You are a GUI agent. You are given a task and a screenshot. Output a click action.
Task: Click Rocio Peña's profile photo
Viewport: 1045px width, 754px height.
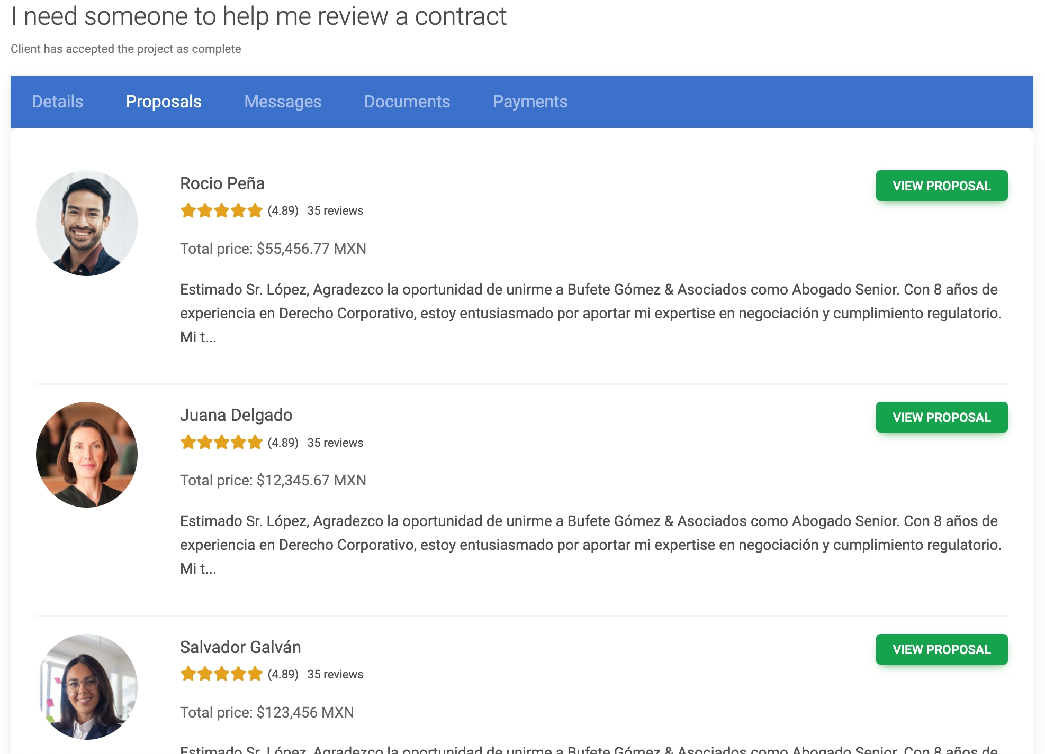tap(87, 223)
